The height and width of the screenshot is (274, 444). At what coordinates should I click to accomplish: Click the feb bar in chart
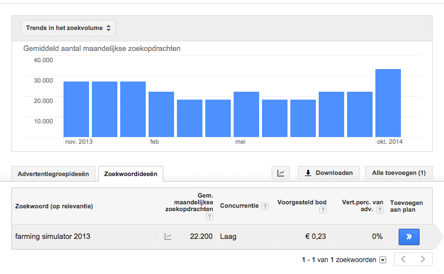click(161, 114)
